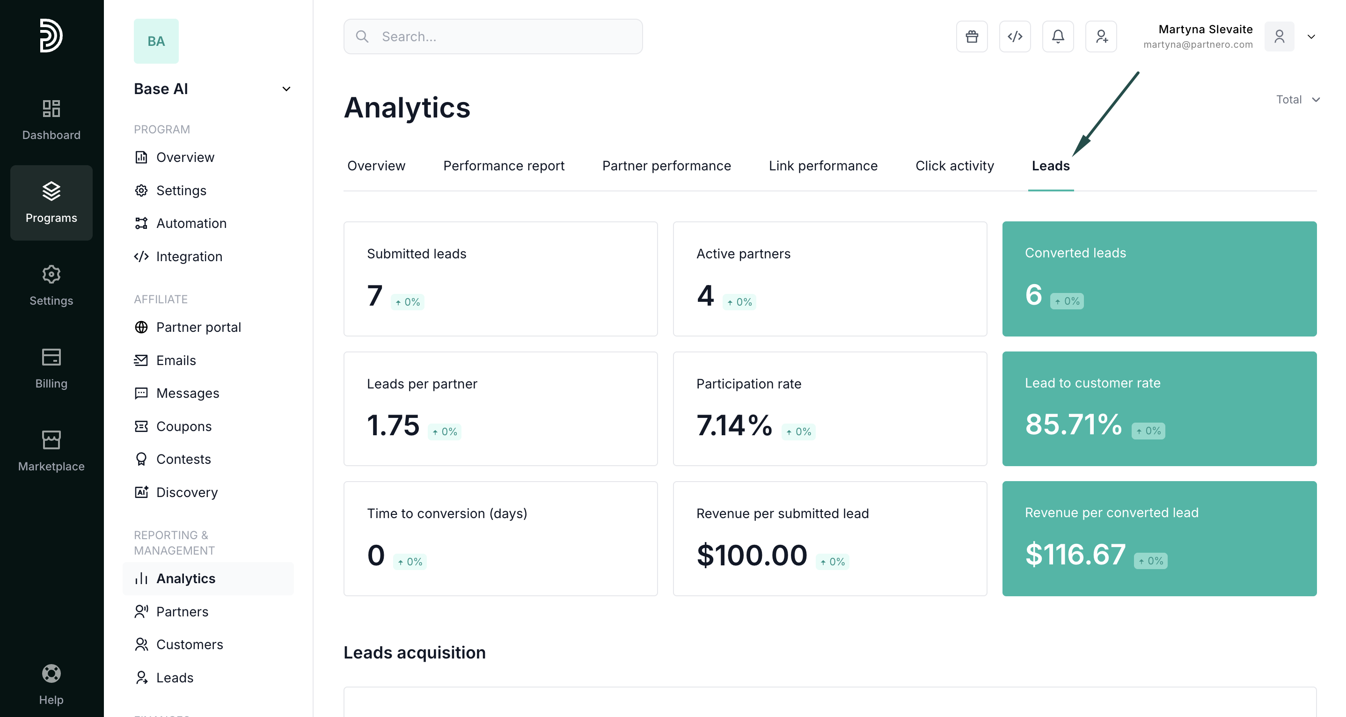Image resolution: width=1346 pixels, height=717 pixels.
Task: Open notifications bell icon
Action: point(1058,37)
